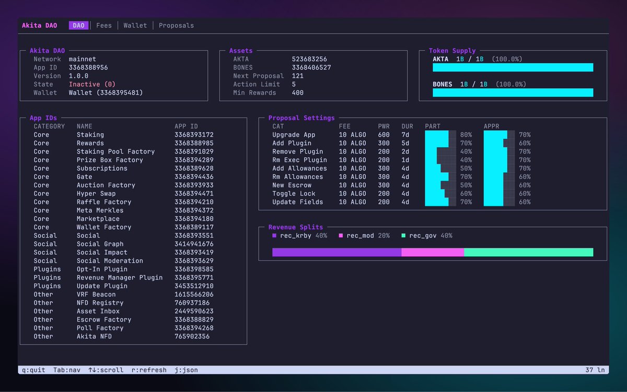Select the purple rec_krby legend swatch
This screenshot has height=392, width=627.
(273, 235)
